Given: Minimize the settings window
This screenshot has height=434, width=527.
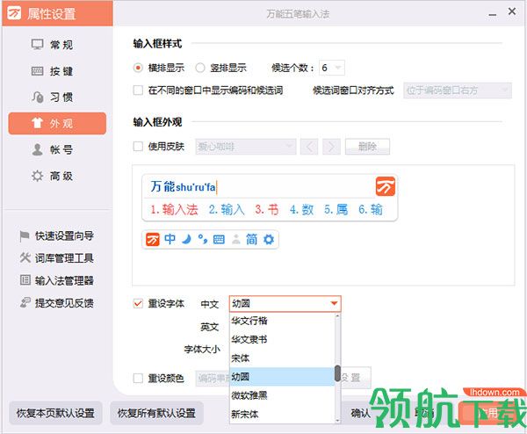Looking at the screenshot, I should point(493,14).
